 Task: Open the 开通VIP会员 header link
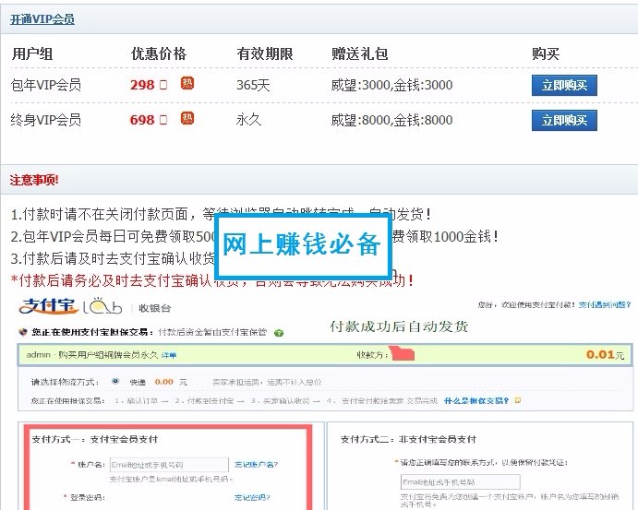coord(42,19)
